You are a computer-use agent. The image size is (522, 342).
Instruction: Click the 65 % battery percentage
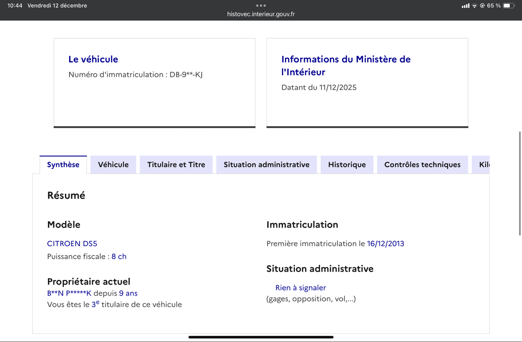coord(494,6)
